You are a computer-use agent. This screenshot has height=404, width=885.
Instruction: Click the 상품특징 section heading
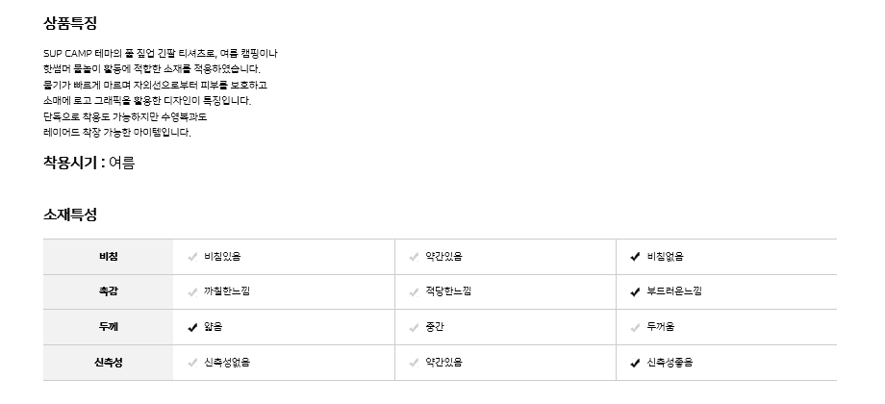click(70, 23)
